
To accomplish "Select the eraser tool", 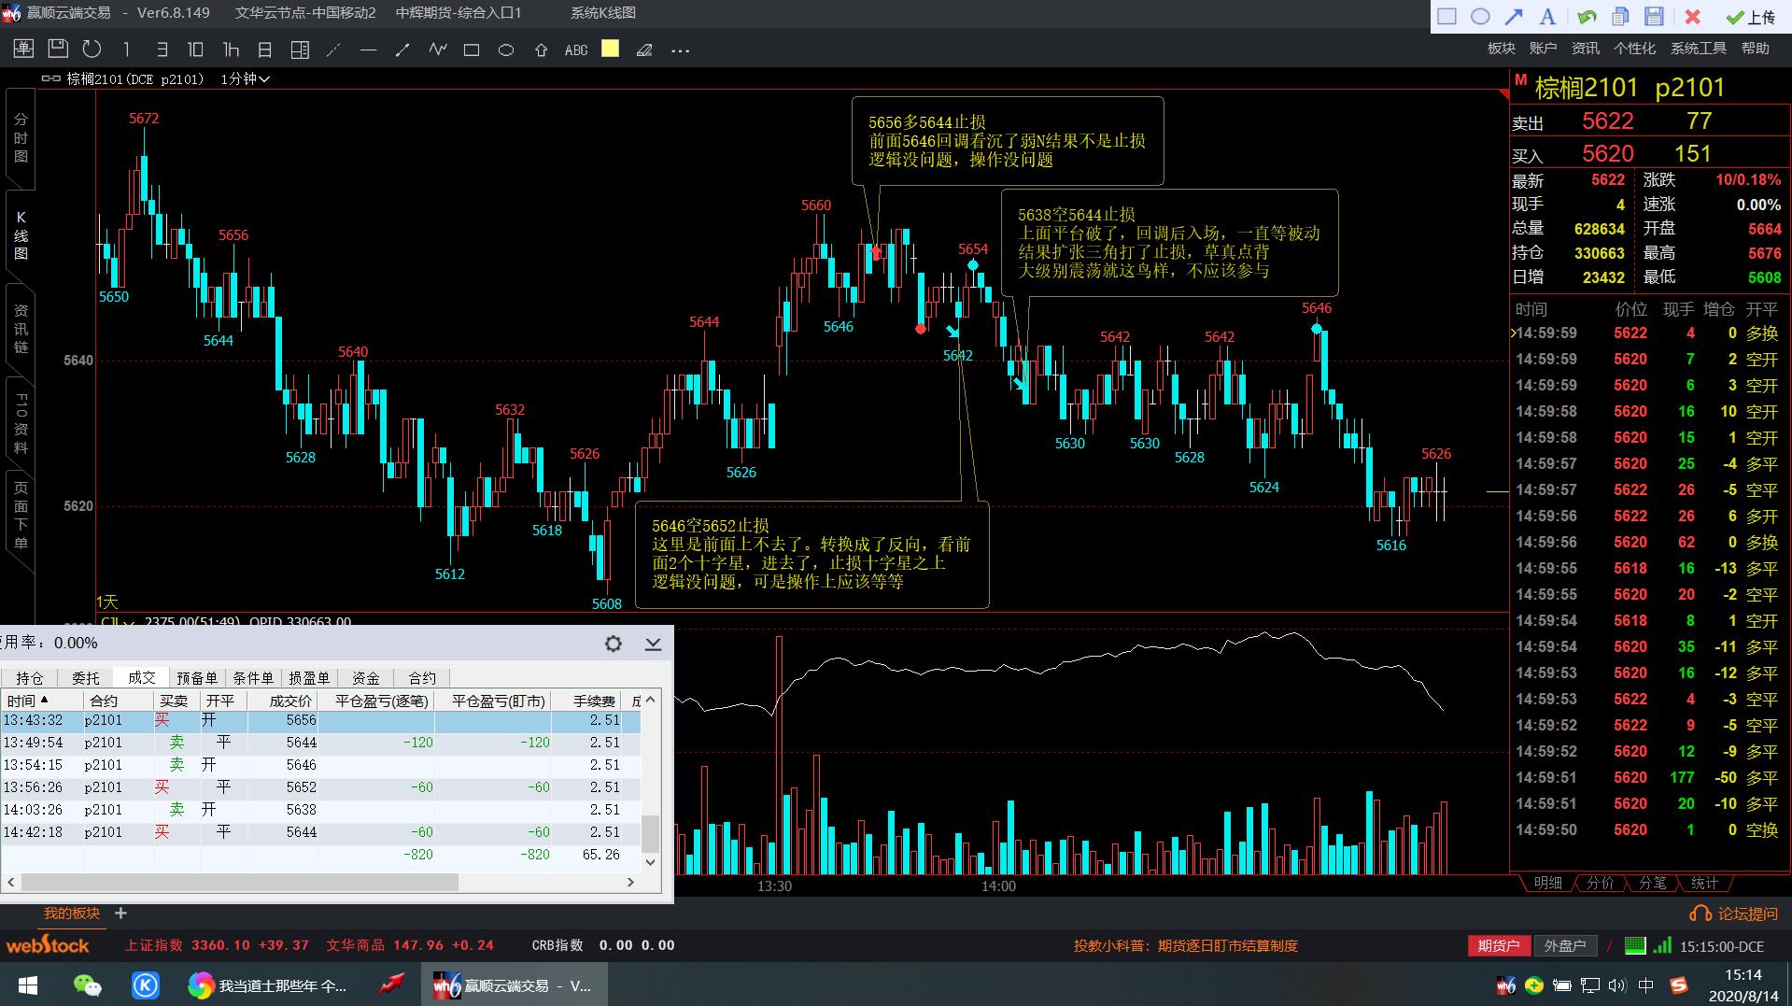I will point(644,50).
